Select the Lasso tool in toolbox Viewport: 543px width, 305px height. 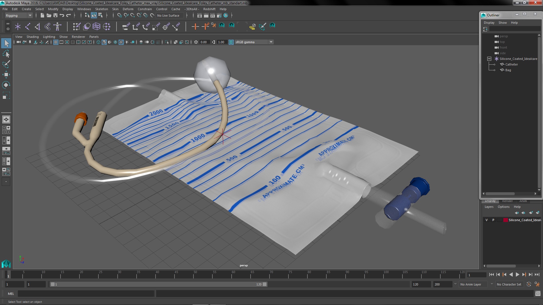click(x=6, y=54)
